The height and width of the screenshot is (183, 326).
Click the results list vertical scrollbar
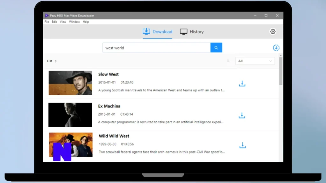(281, 71)
